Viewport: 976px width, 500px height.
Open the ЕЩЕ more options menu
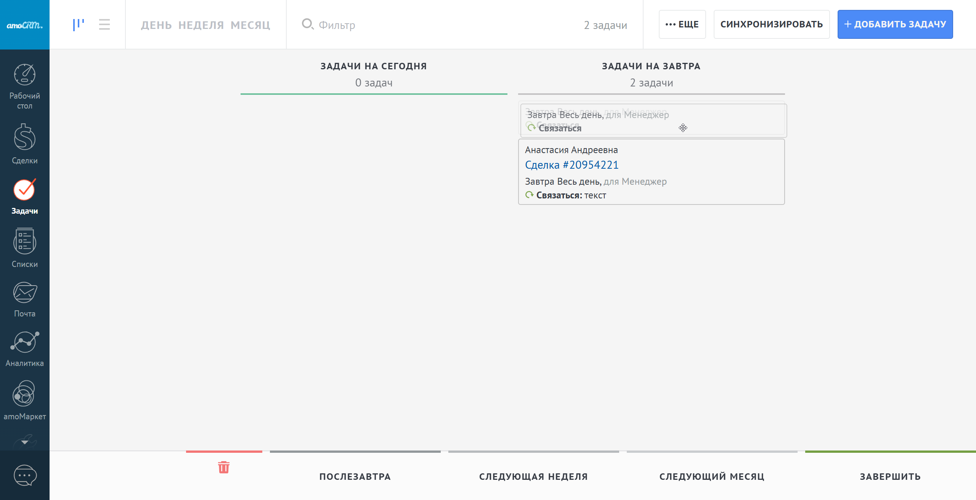click(x=682, y=24)
